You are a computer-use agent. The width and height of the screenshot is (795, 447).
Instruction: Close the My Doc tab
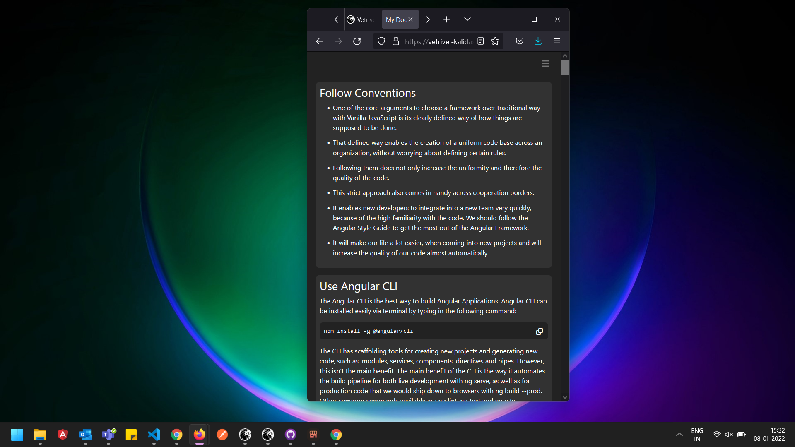coord(410,19)
